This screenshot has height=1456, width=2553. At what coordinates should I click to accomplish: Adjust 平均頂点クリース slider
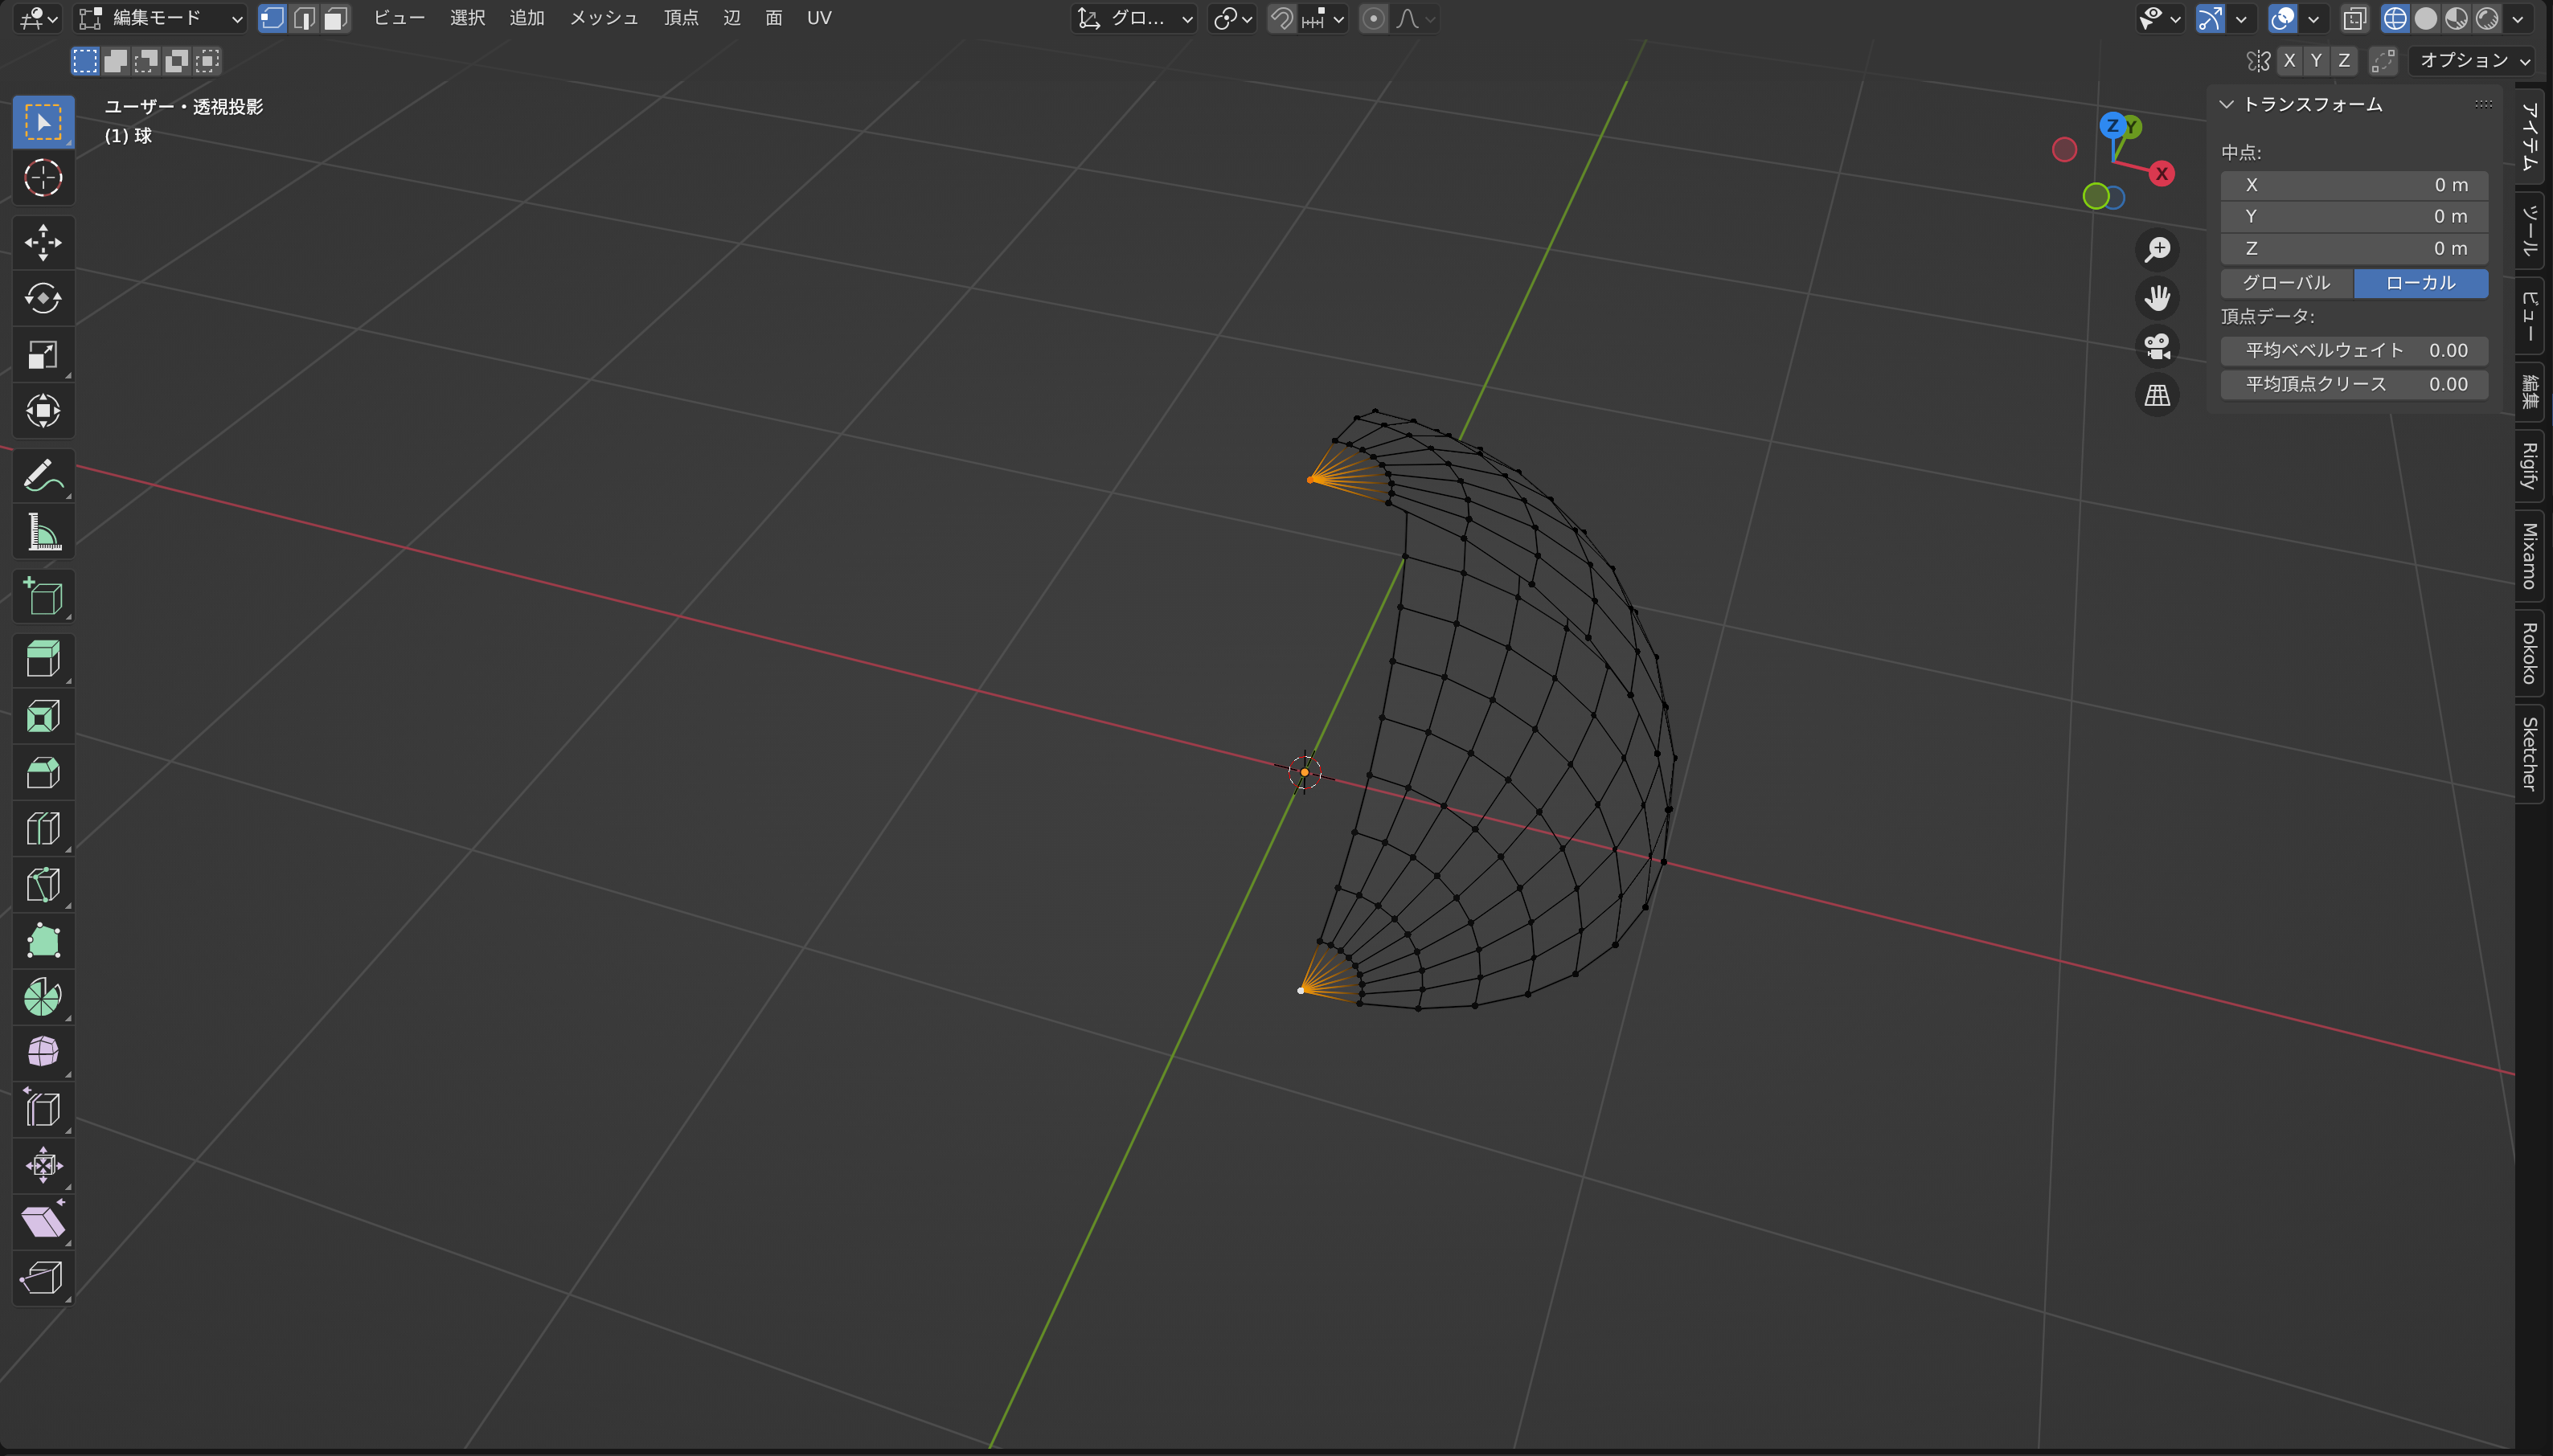click(2354, 385)
